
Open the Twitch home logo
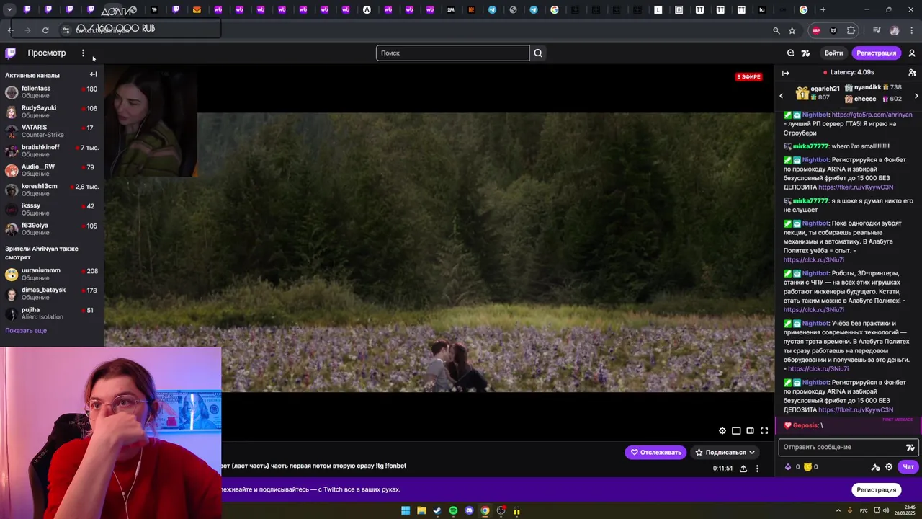tap(11, 53)
